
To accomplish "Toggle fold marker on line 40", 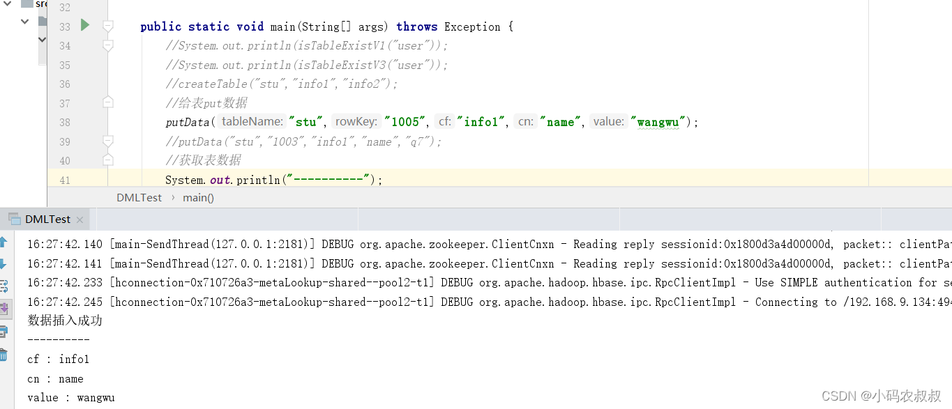I will point(108,160).
